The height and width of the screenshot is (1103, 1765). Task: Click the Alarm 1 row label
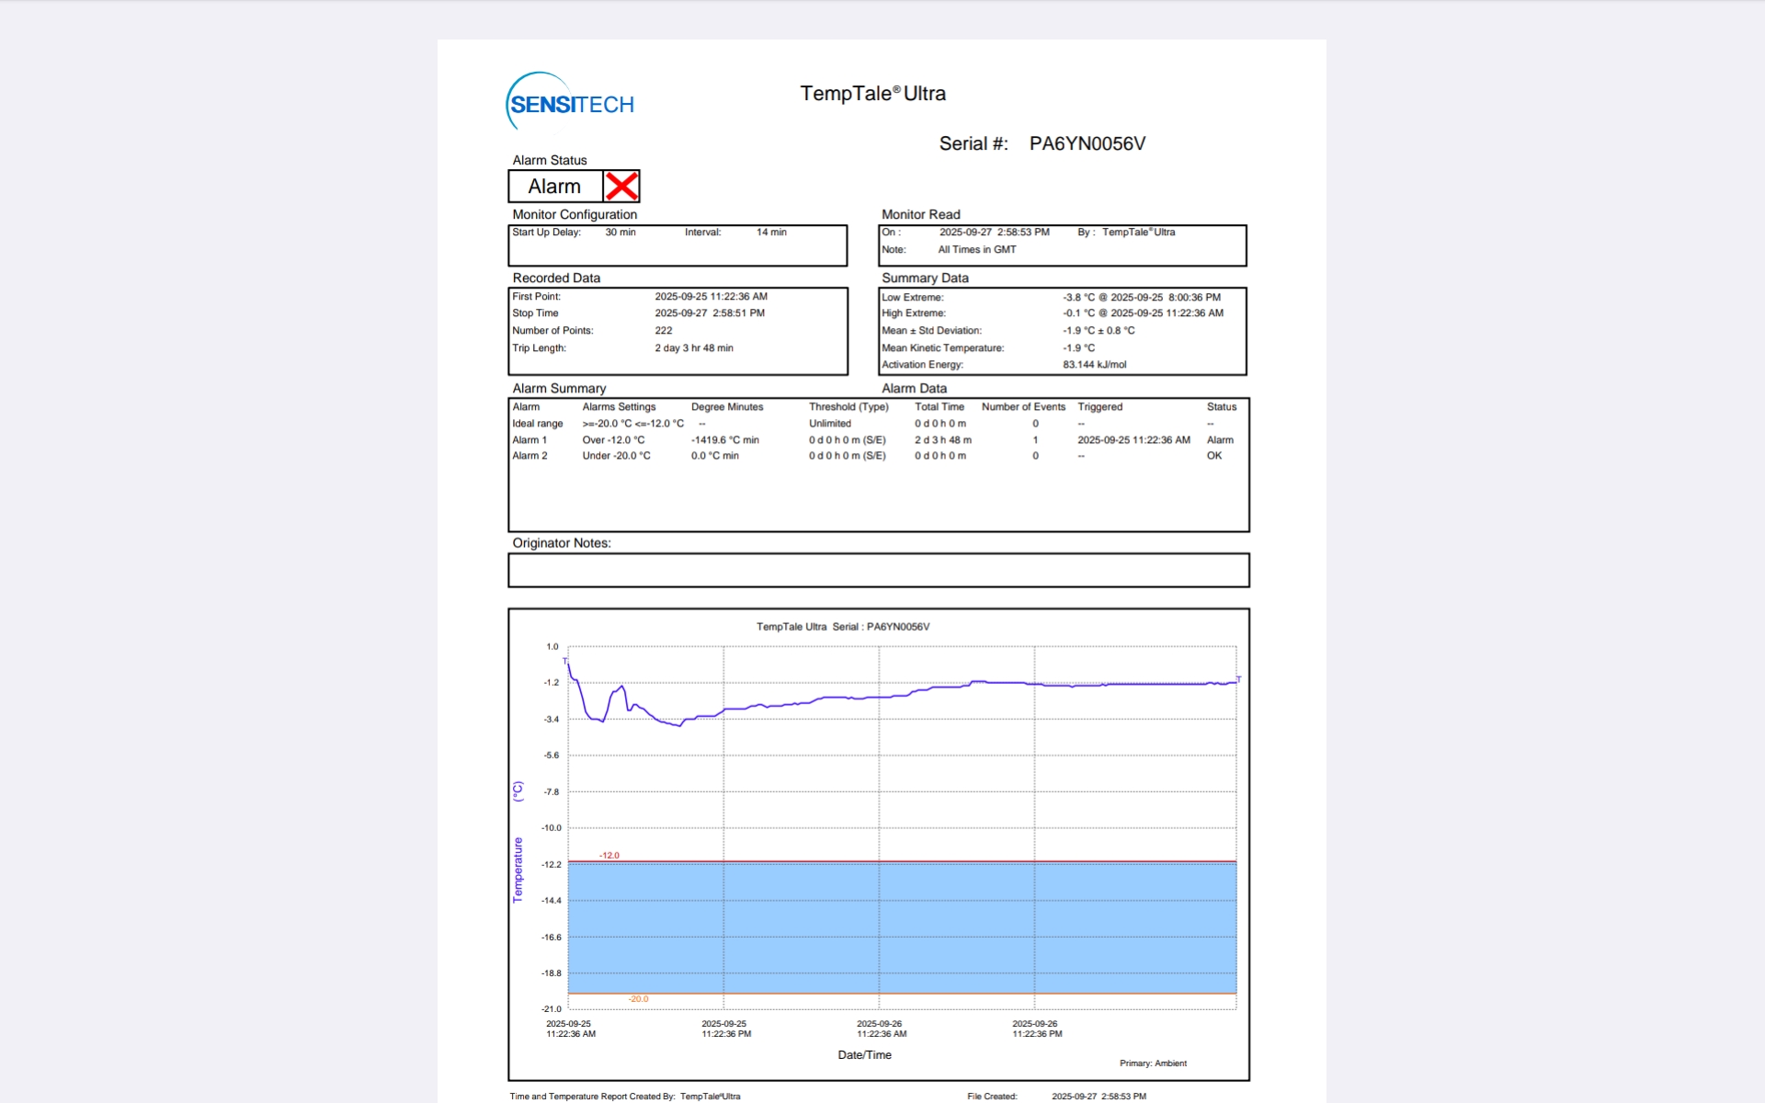[529, 440]
